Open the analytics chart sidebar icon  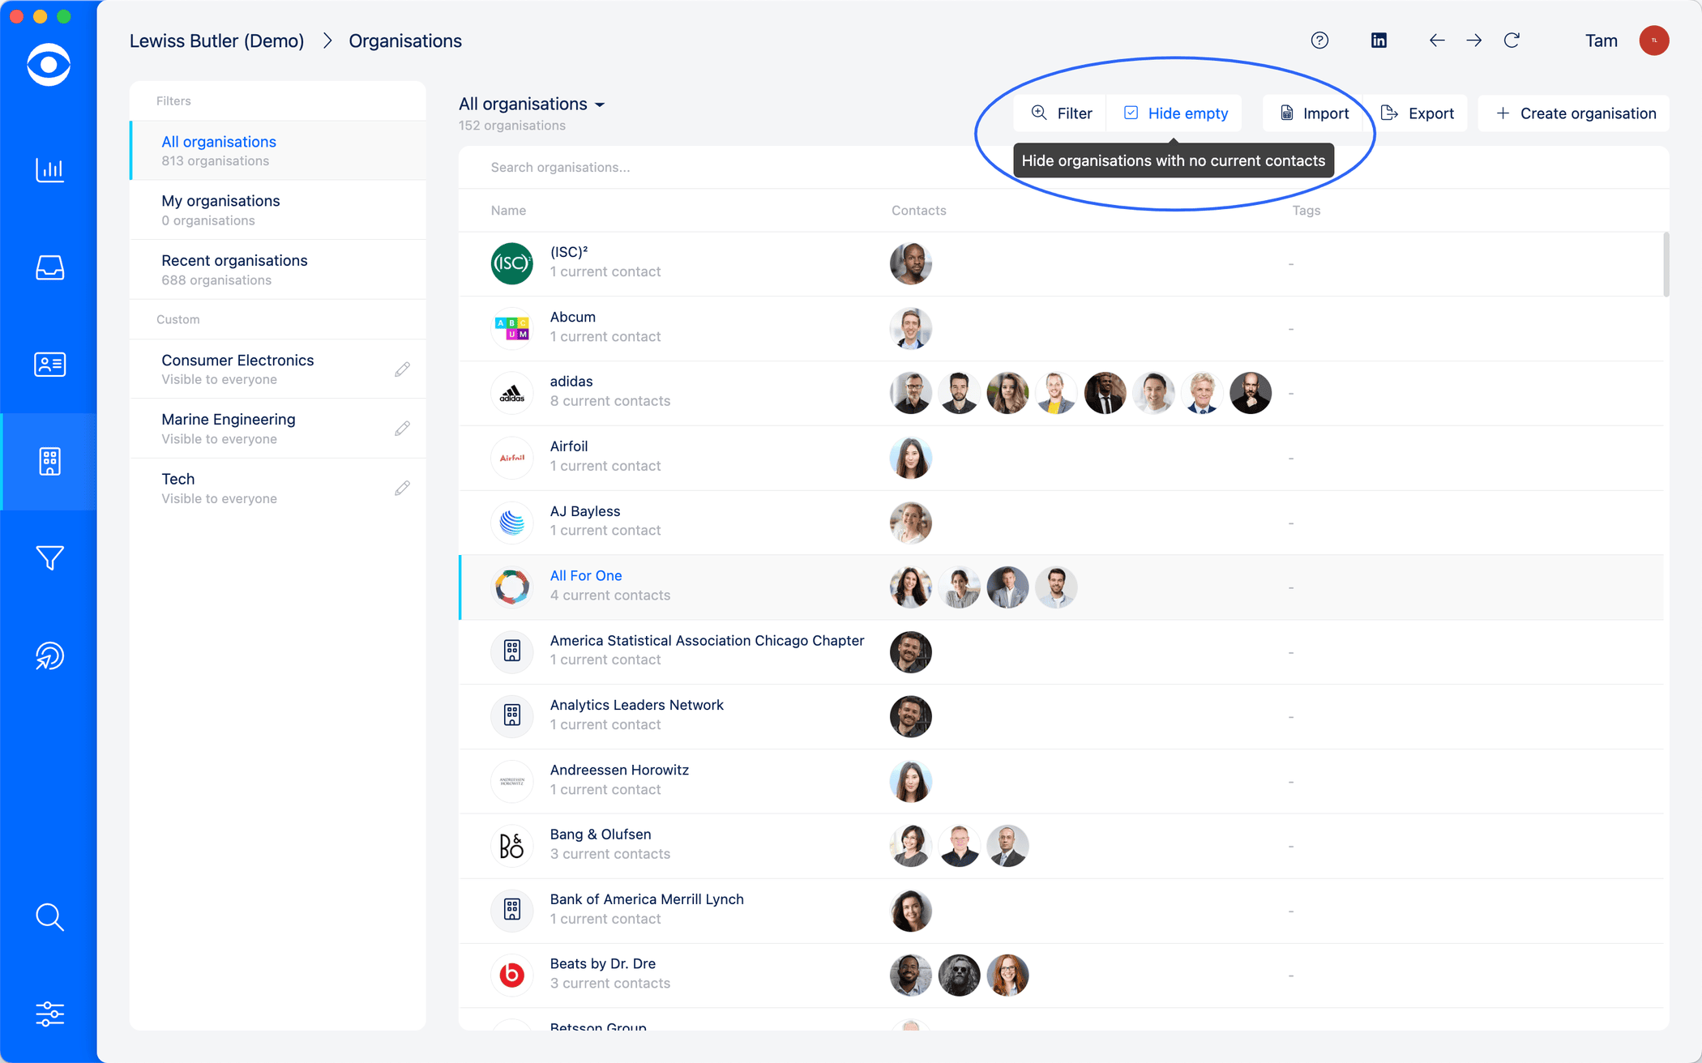pyautogui.click(x=49, y=169)
